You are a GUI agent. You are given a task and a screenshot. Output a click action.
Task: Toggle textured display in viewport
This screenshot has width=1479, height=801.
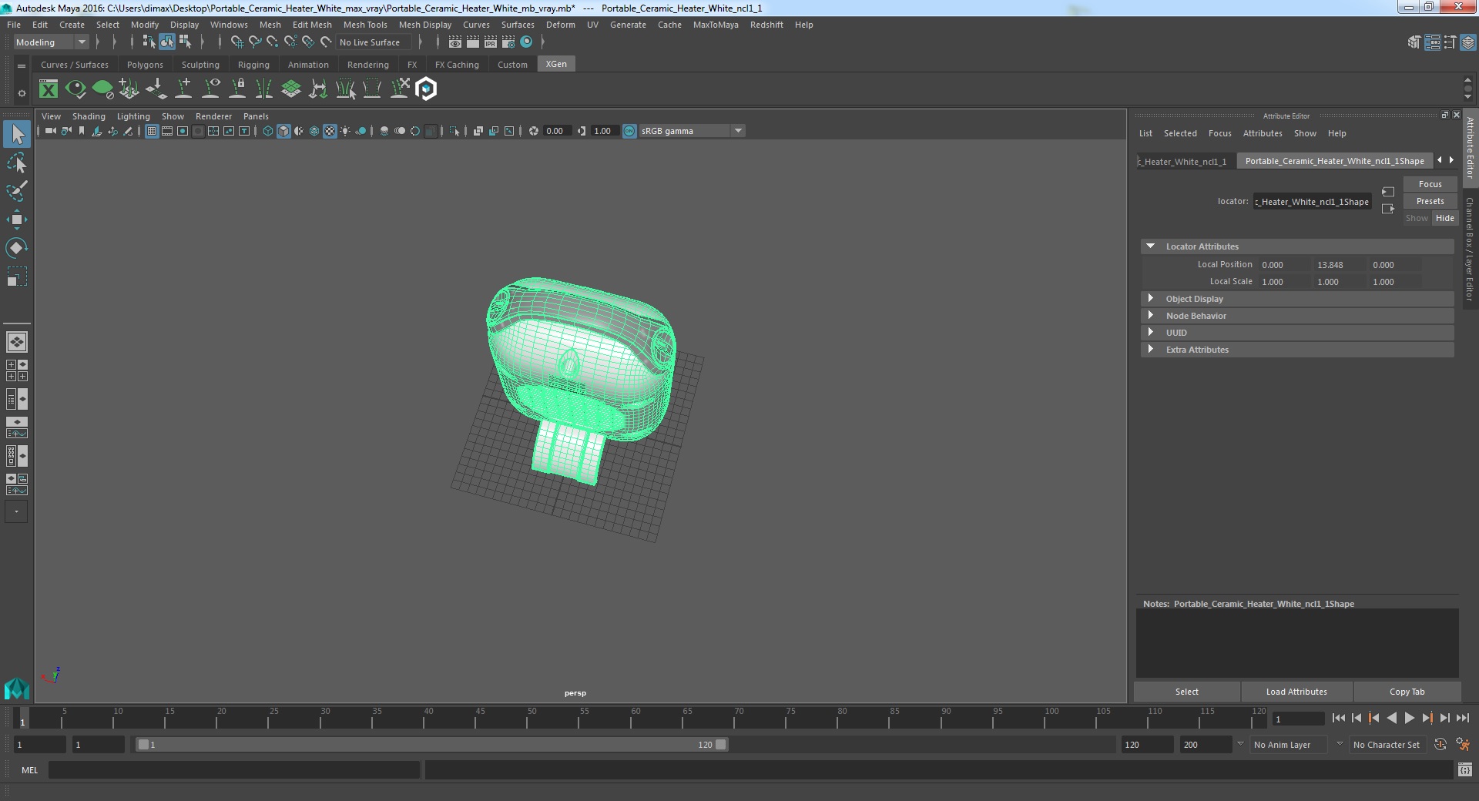pos(330,131)
